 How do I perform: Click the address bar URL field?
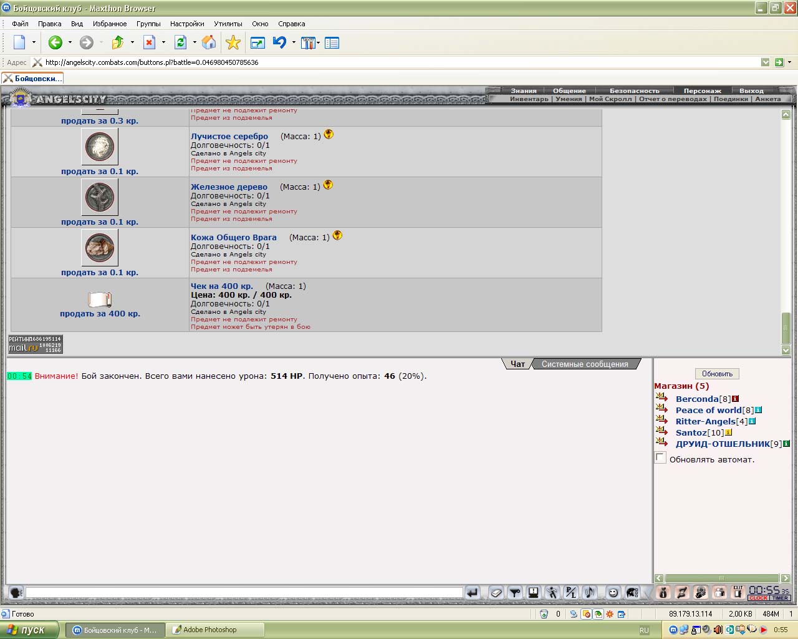(399, 62)
